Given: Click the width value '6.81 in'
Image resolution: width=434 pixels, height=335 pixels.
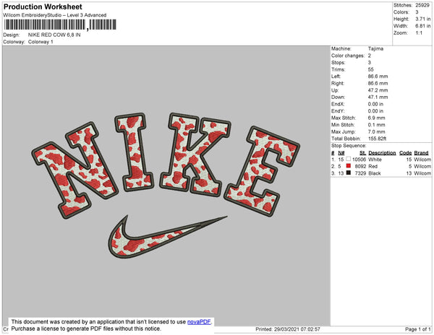Looking at the screenshot, I should (x=422, y=26).
